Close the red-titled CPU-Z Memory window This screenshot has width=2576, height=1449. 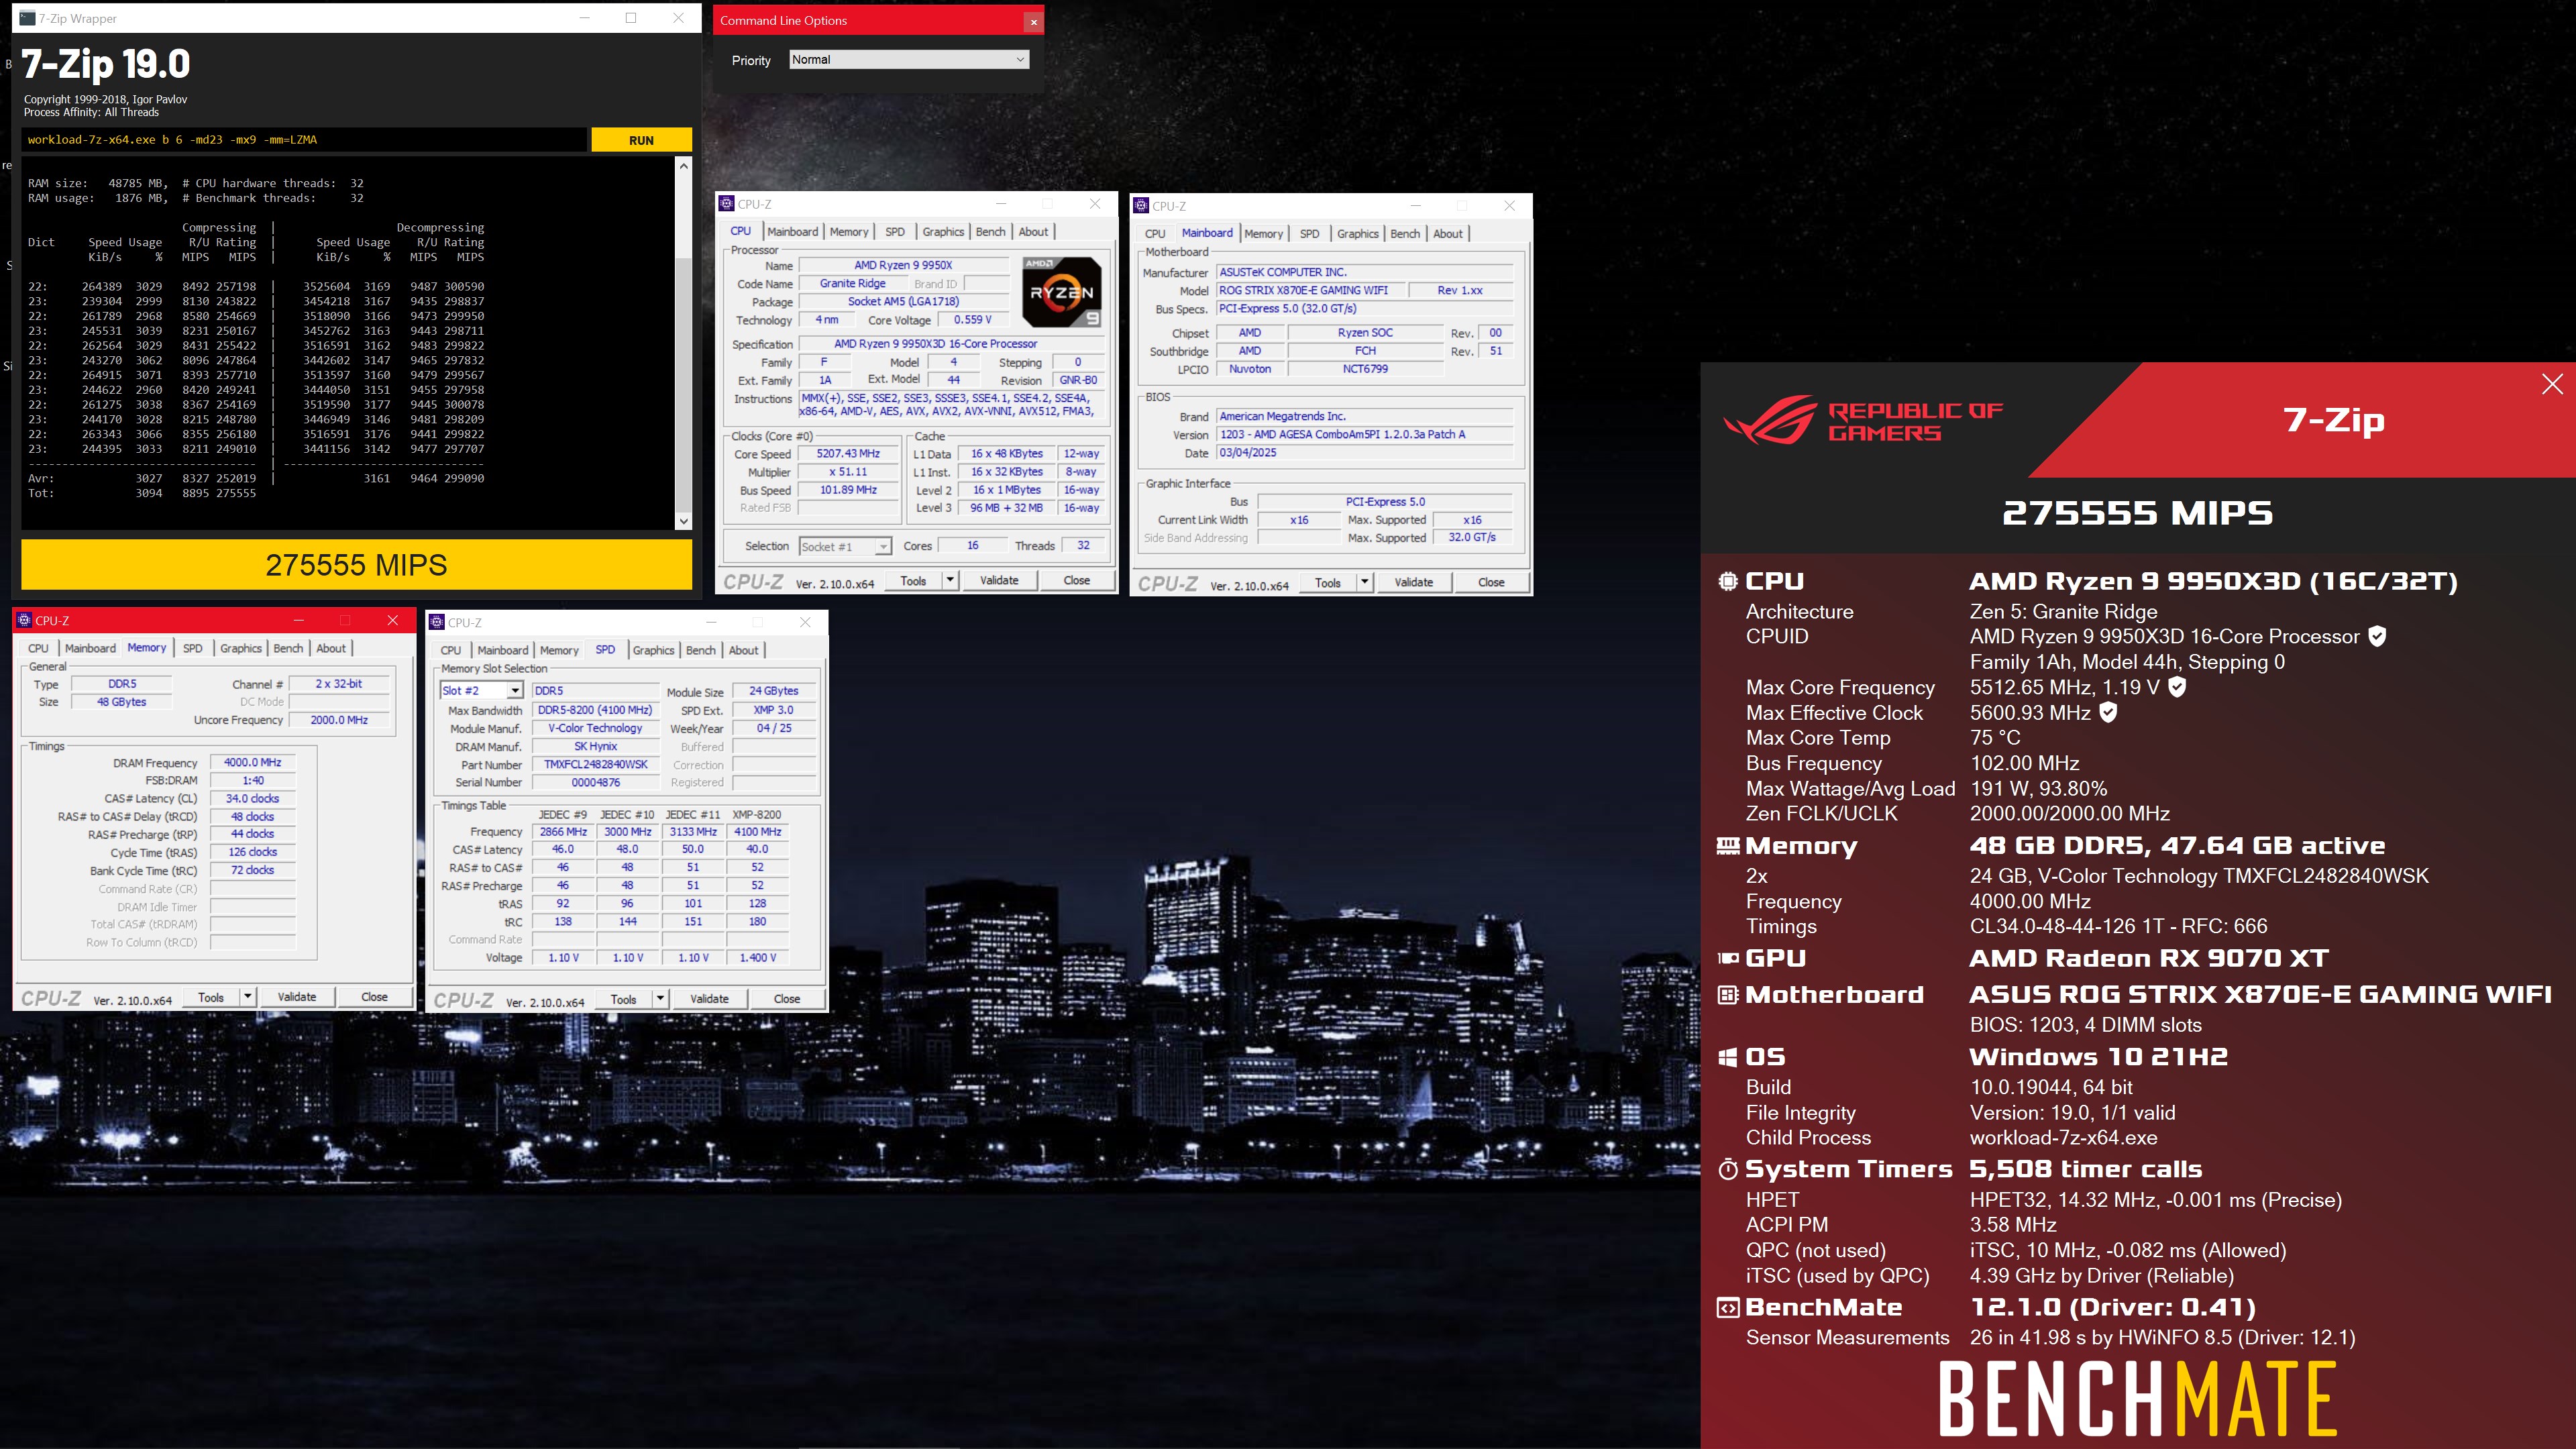393,621
